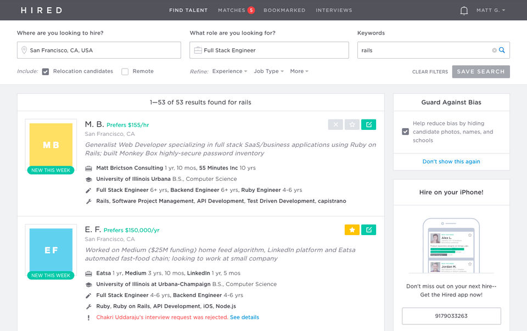Click the Ruby, Ruby on Rails skills line

point(166,306)
